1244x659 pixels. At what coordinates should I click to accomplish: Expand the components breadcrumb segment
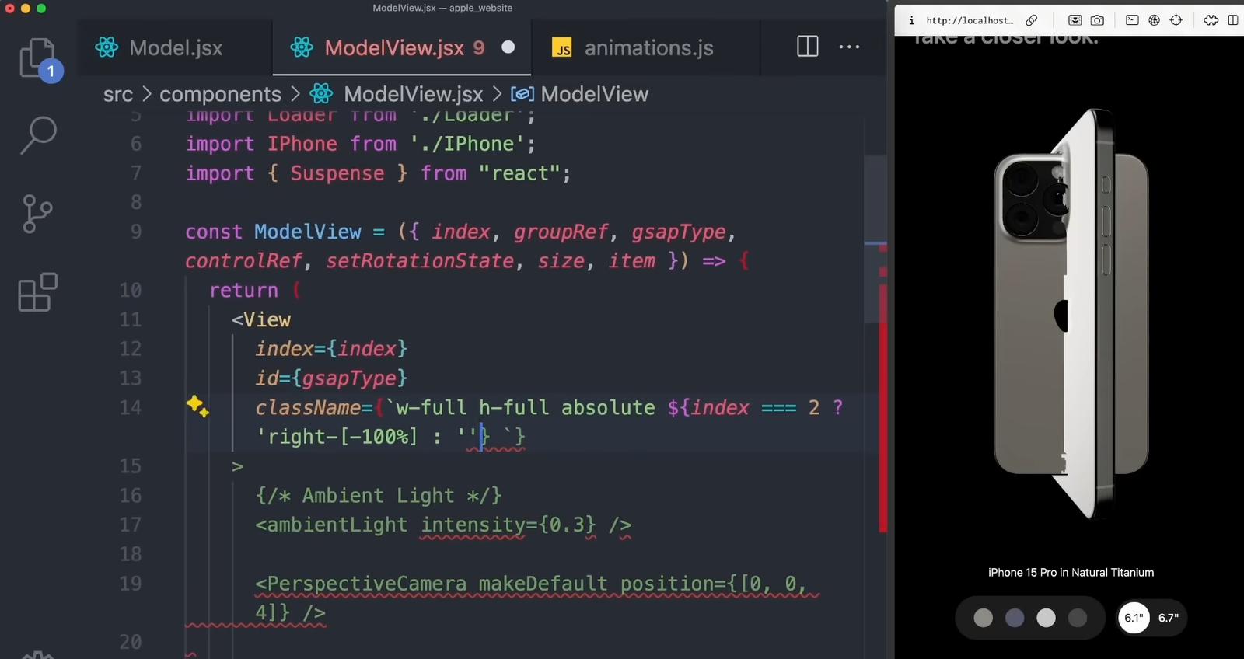click(220, 94)
